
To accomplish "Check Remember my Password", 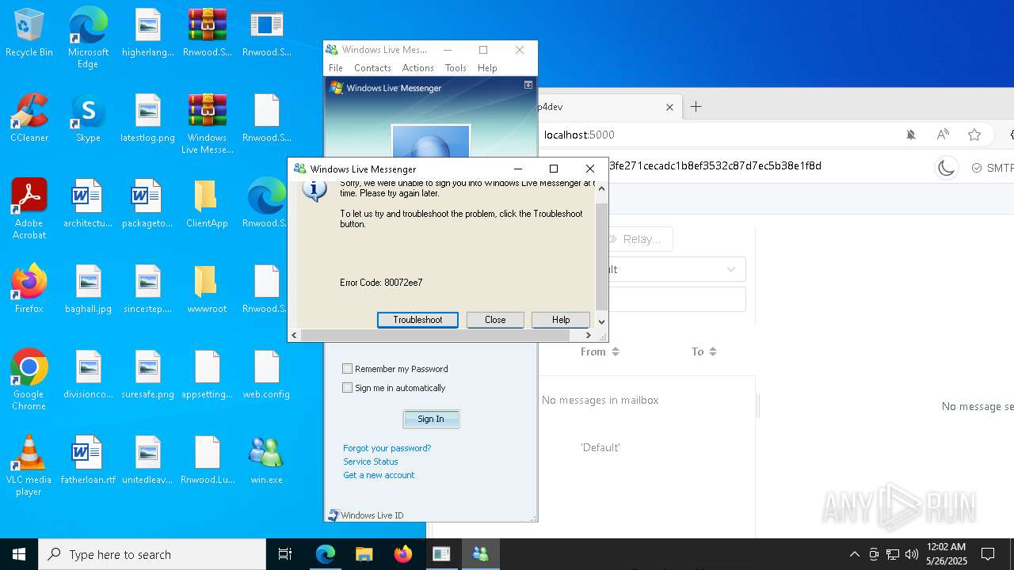I will point(347,369).
